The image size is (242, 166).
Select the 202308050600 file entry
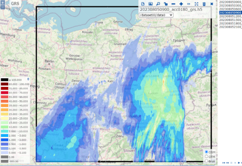230,9
